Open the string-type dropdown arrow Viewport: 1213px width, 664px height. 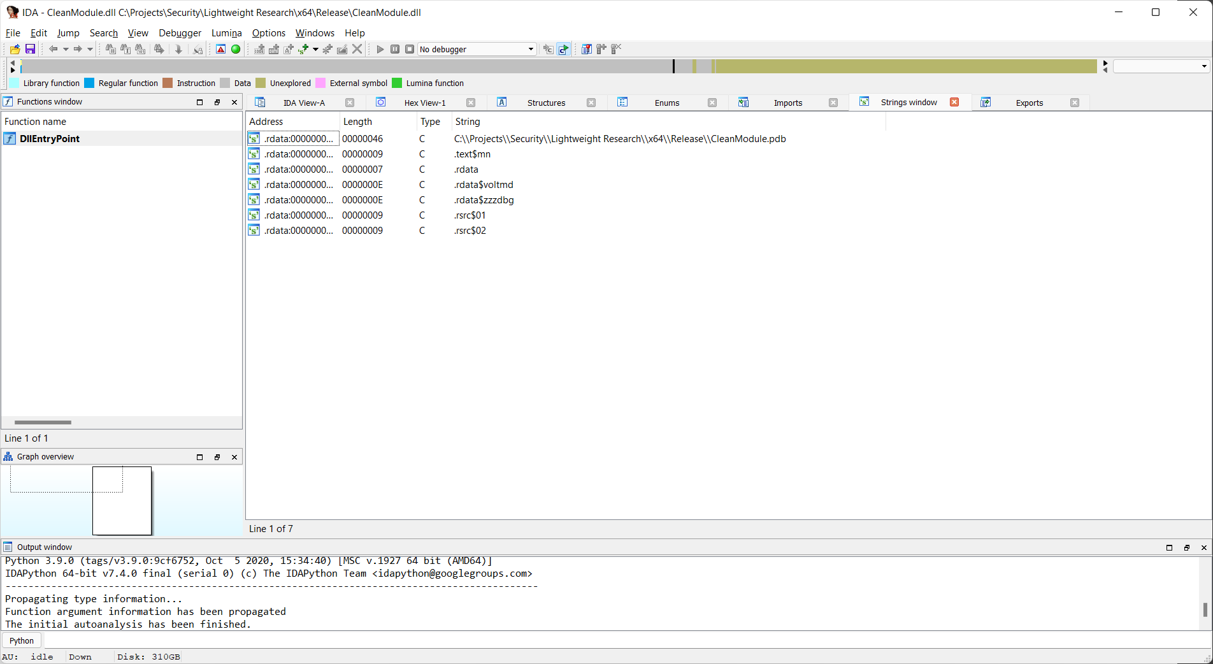click(x=315, y=49)
